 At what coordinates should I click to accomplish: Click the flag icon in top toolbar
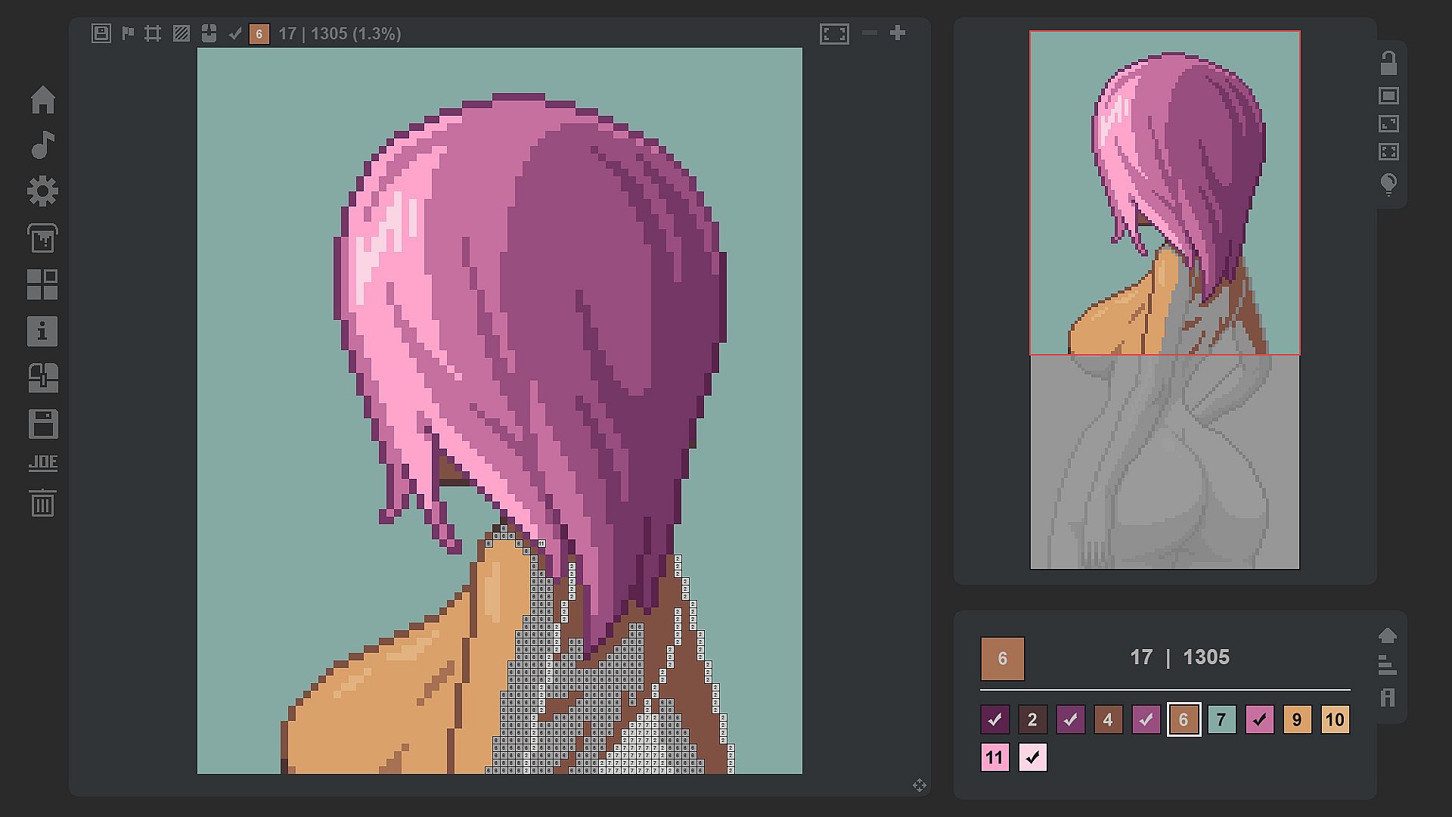pos(128,33)
